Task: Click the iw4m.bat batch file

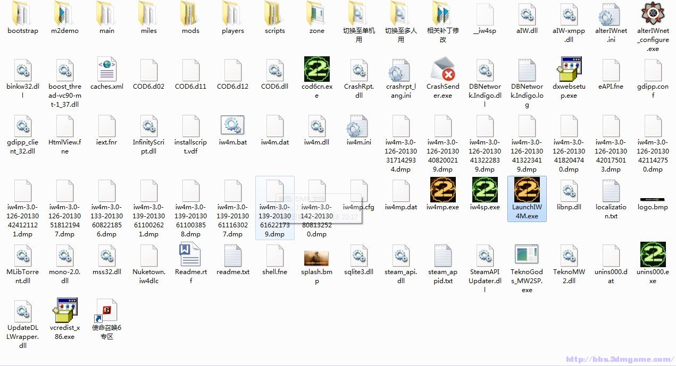Action: tap(232, 126)
